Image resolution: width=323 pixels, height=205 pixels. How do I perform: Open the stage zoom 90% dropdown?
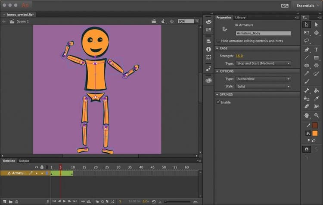[189, 21]
